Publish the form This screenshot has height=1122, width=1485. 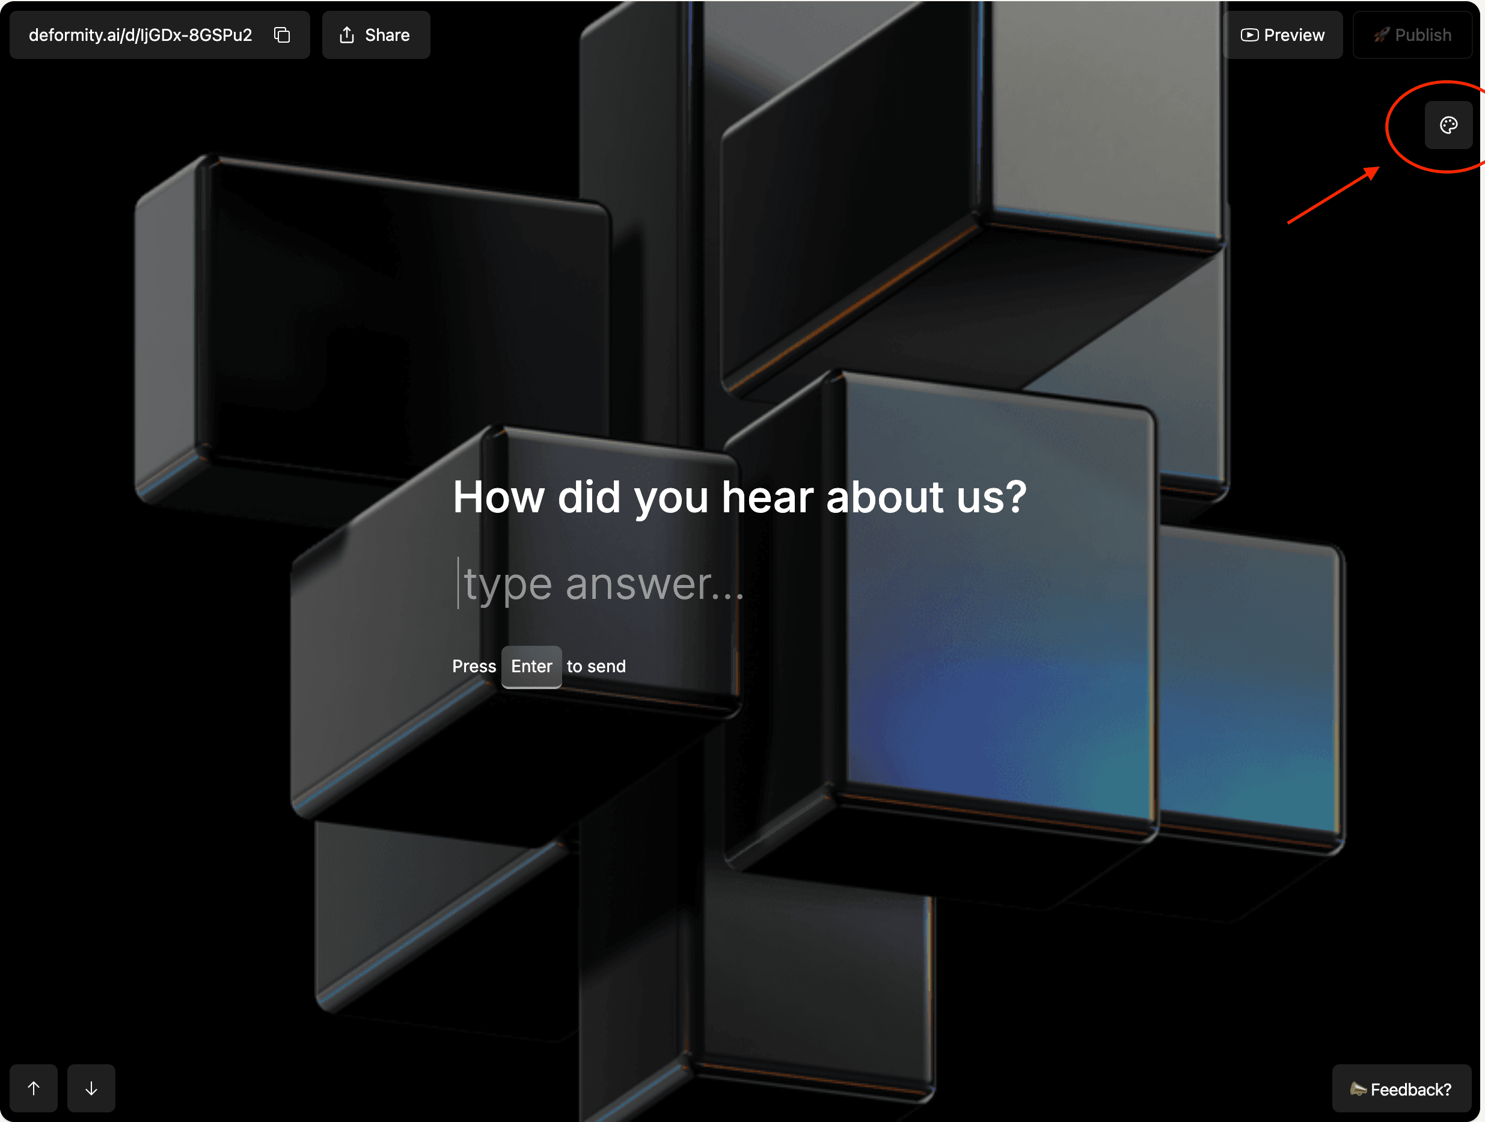(x=1412, y=35)
